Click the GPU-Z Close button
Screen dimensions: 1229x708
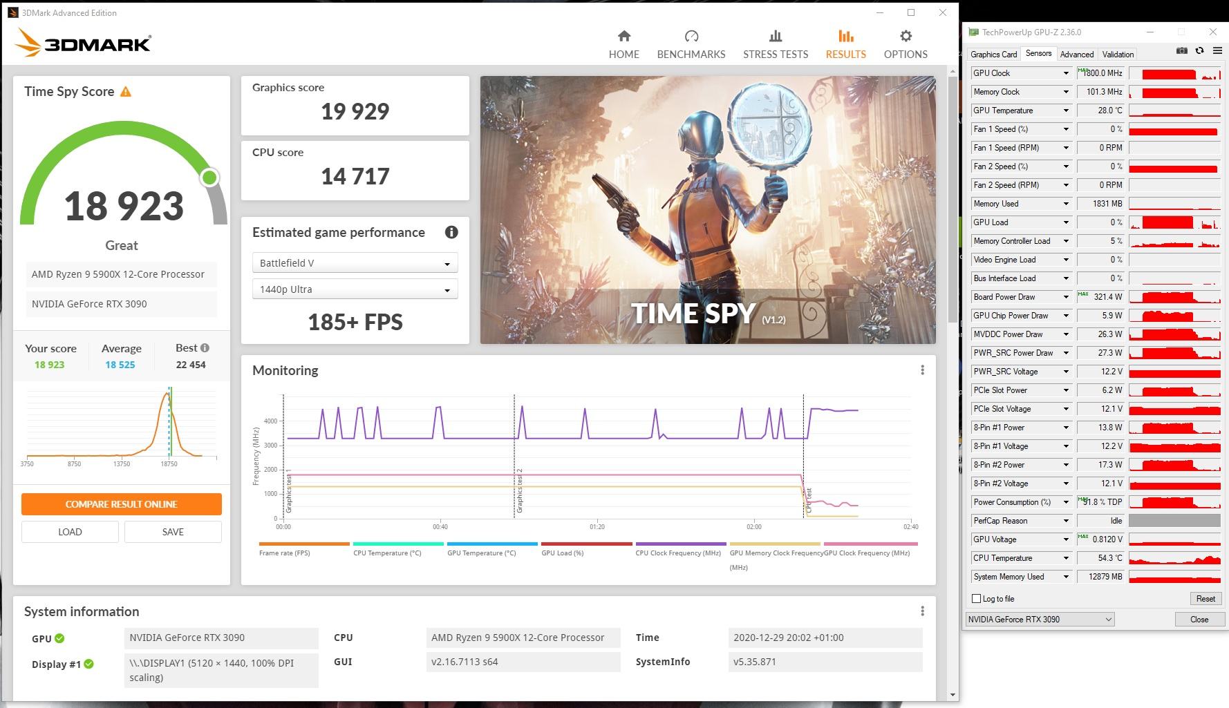[x=1199, y=620]
